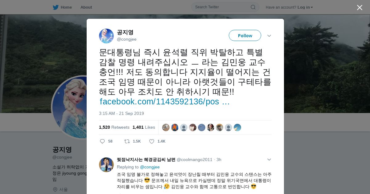Image resolution: width=370 pixels, height=194 pixels.
Task: Click the reply speech bubble icon
Action: (102, 141)
